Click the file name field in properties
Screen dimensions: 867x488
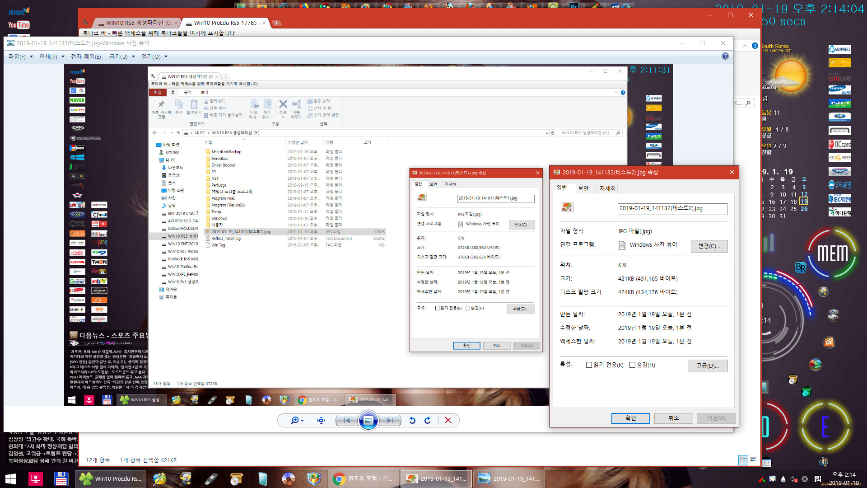click(672, 208)
